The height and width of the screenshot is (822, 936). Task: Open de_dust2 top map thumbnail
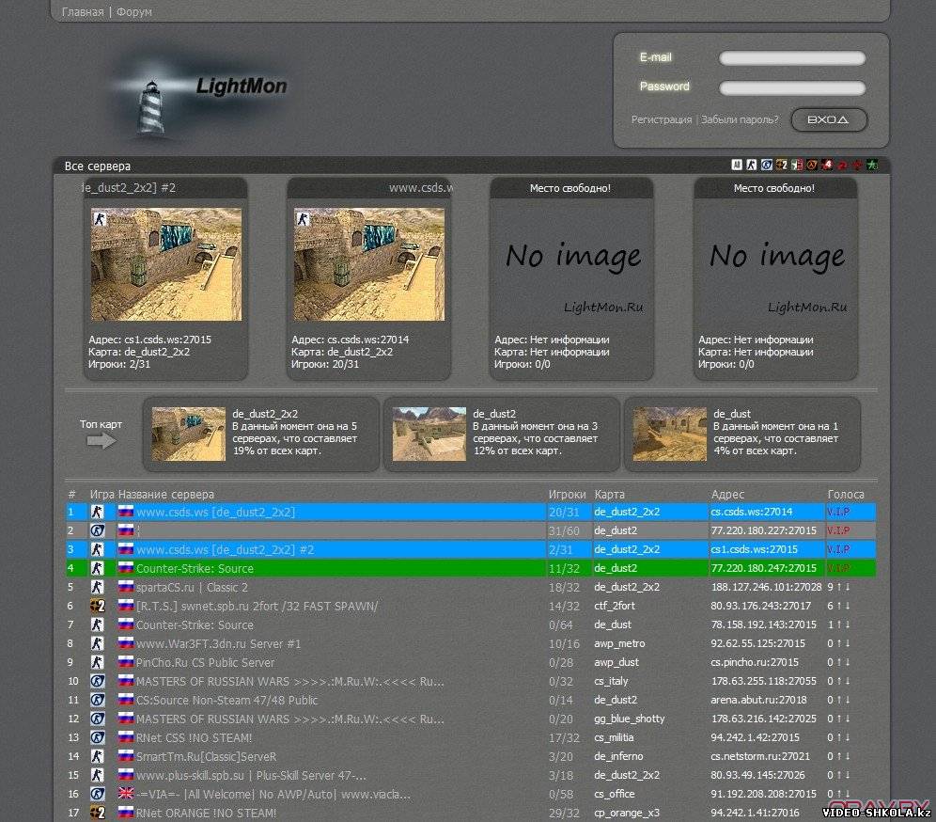[x=429, y=434]
